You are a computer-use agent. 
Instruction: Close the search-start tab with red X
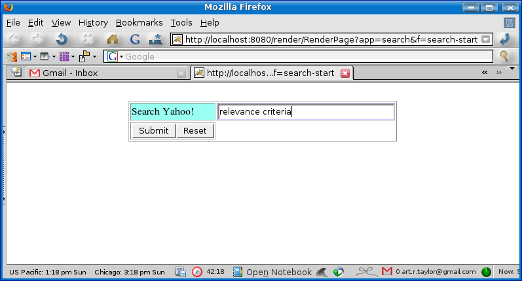345,73
